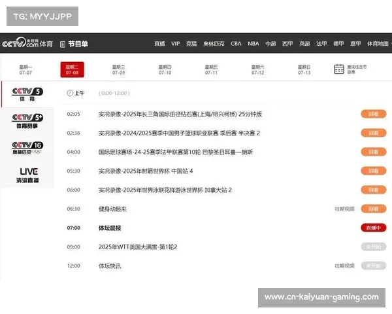Click 回看 button for the 02:05 program

(374, 114)
